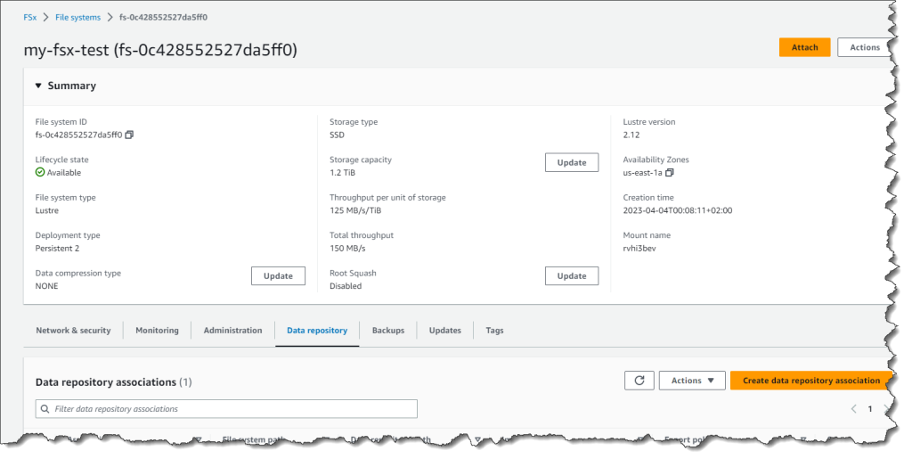Screen dimensions: 912x459
Task: Go to File systems breadcrumb
Action: [78, 18]
